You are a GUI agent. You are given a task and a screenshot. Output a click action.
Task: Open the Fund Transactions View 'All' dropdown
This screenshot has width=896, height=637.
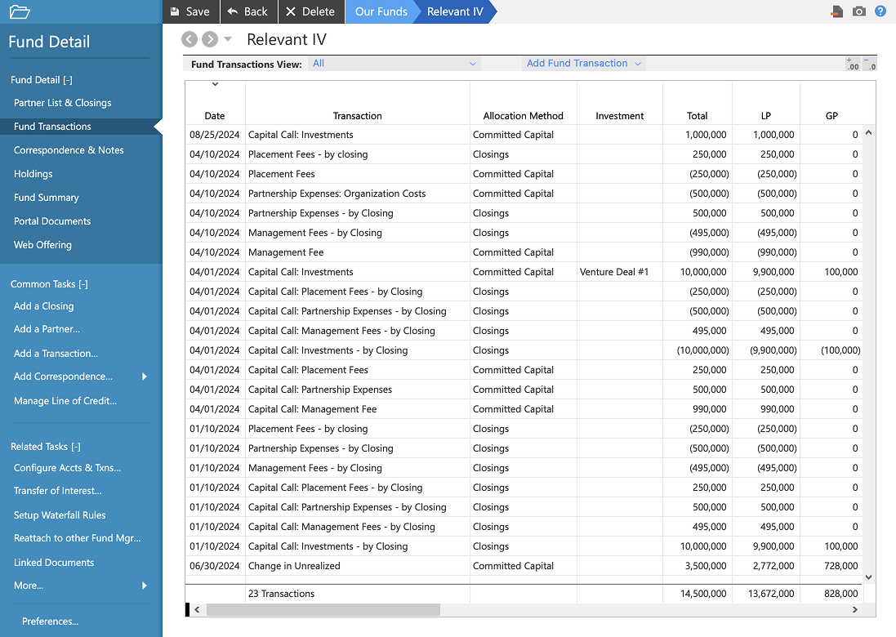(395, 64)
